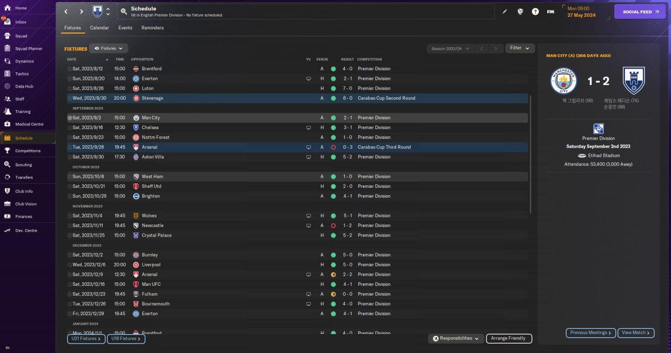Click the globe world icon in top bar

pyautogui.click(x=520, y=12)
